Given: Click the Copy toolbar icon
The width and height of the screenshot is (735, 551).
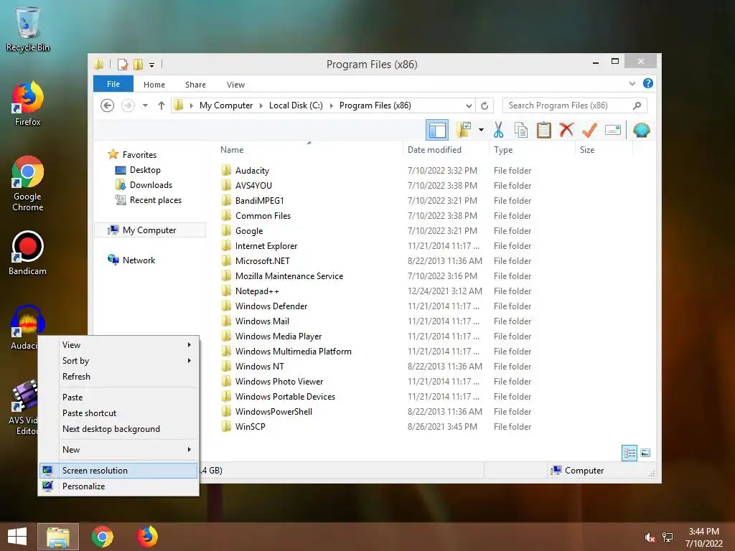Looking at the screenshot, I should pyautogui.click(x=521, y=130).
